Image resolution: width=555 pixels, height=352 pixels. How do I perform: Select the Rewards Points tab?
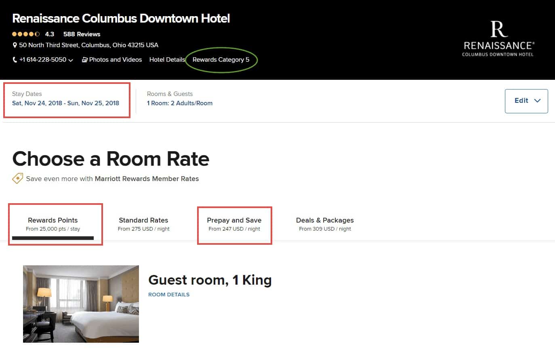[x=53, y=224]
